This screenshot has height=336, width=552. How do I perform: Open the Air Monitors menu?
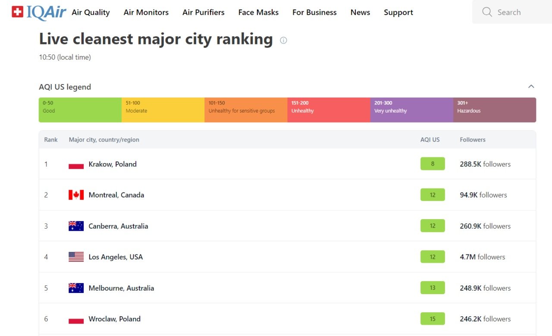[x=146, y=13]
